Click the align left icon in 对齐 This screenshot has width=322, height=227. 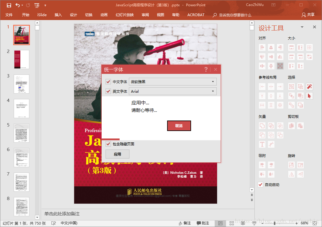(262, 48)
